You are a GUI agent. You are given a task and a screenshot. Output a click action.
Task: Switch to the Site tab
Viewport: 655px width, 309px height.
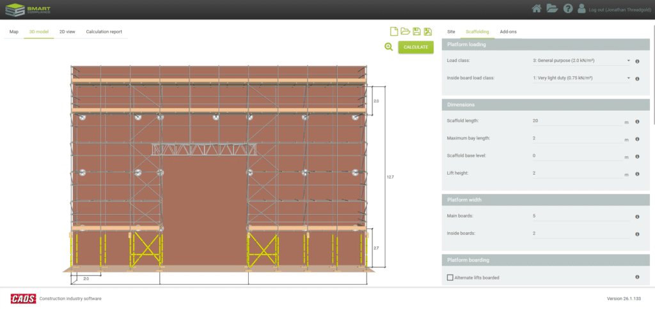(x=451, y=32)
